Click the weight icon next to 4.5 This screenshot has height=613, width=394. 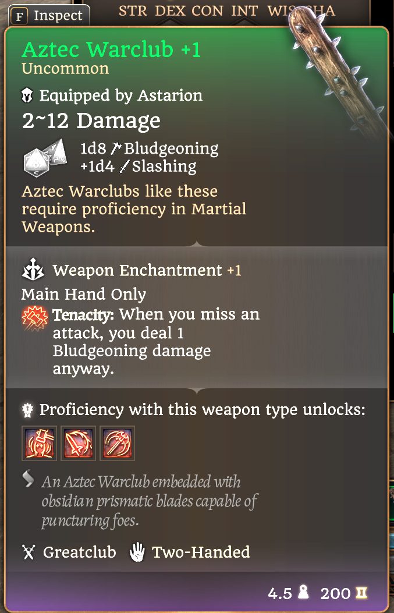[x=303, y=593]
